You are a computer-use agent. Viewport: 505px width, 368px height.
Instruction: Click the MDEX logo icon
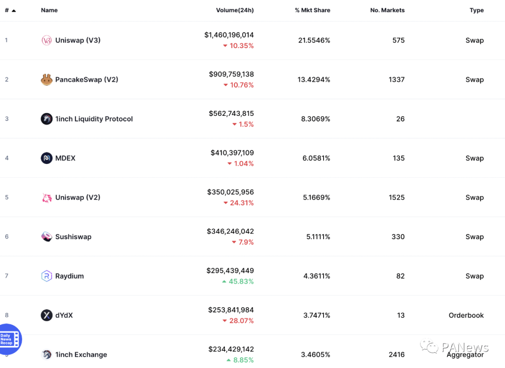46,158
